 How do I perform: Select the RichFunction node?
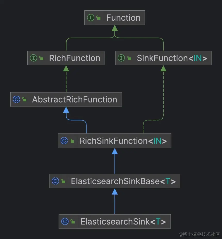[66, 58]
